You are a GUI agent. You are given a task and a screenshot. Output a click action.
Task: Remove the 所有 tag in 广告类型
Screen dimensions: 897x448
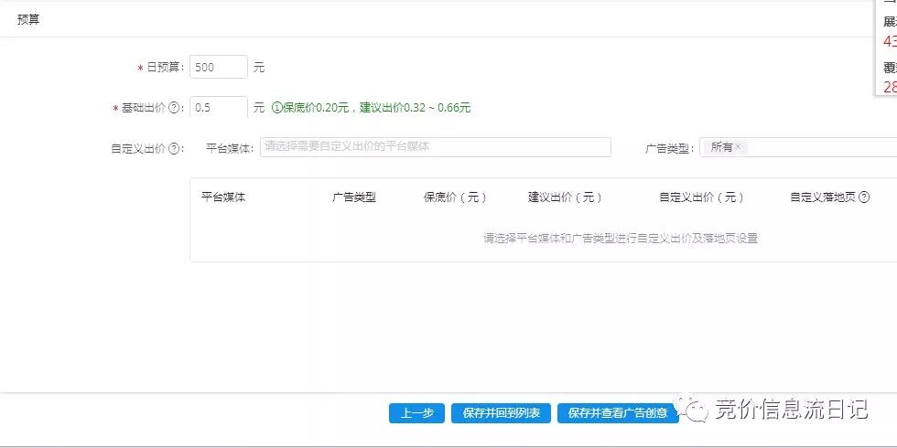738,147
